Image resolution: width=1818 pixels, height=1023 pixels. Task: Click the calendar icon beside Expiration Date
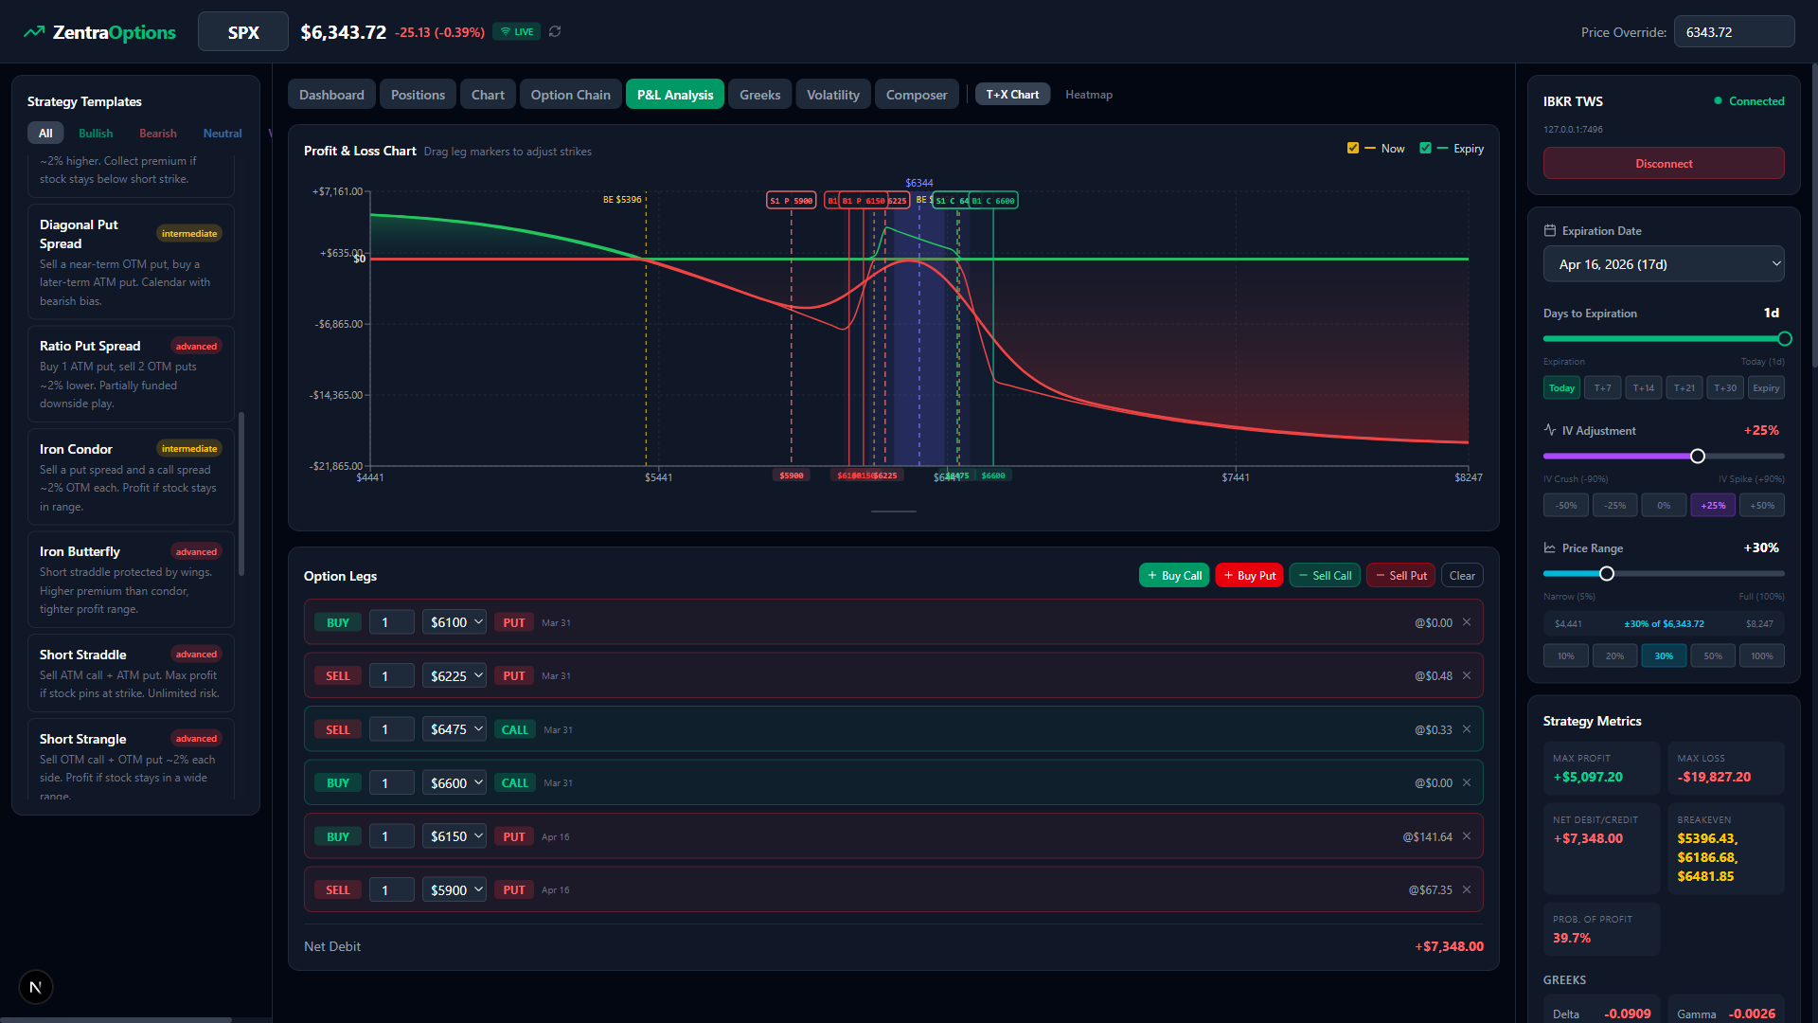click(x=1550, y=230)
